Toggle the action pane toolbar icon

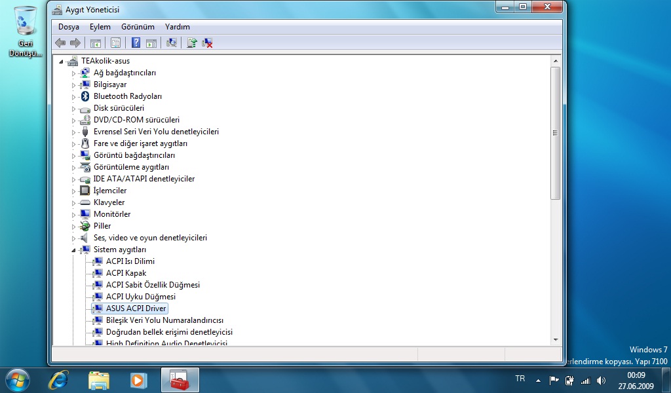151,43
